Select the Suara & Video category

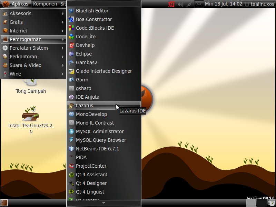click(x=33, y=65)
